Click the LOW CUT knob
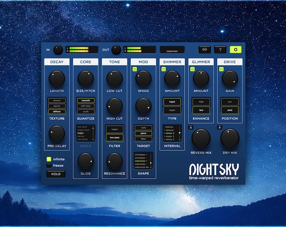286x227 pixels. point(114,79)
